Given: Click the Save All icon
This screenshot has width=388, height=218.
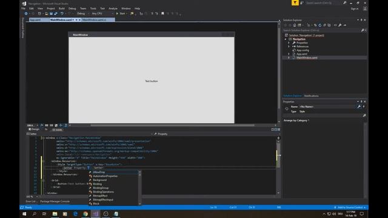Looking at the screenshot, I should 56,13.
